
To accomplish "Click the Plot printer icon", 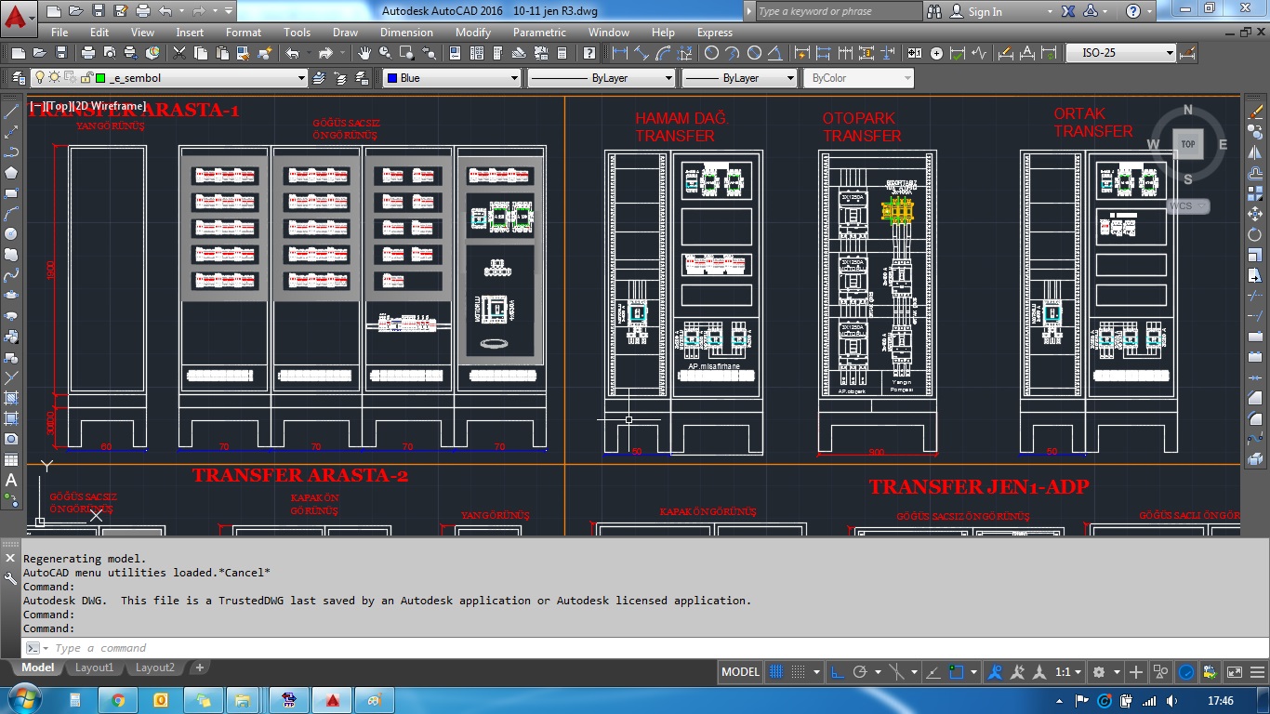I will (89, 53).
